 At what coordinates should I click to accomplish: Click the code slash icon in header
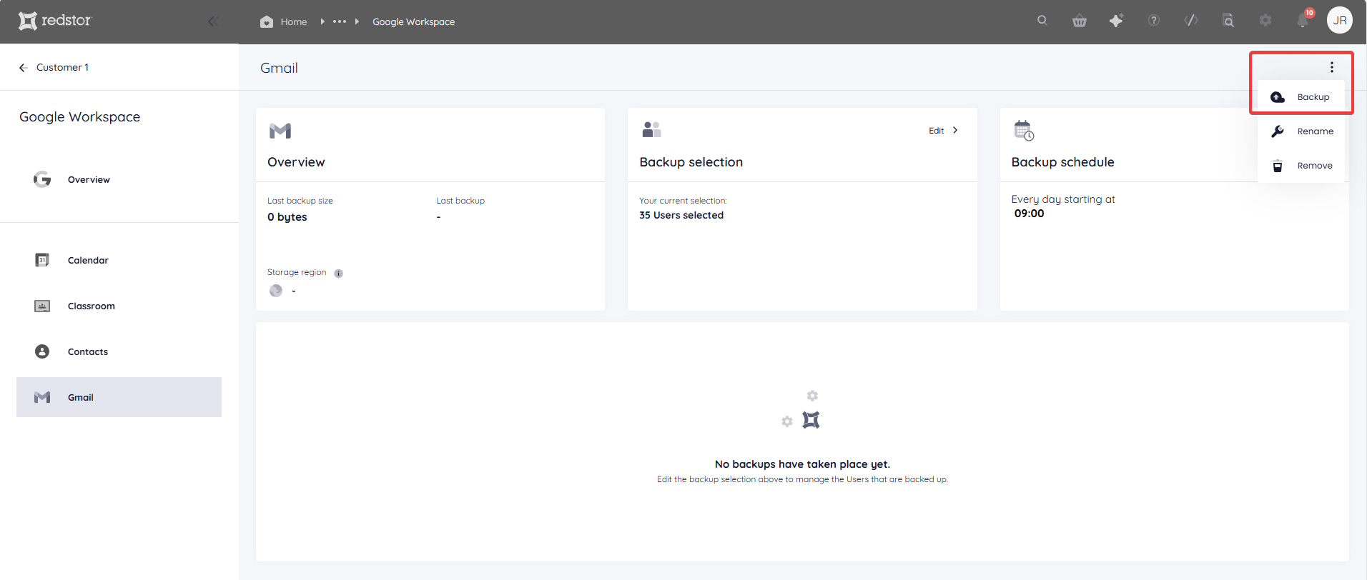coord(1191,20)
